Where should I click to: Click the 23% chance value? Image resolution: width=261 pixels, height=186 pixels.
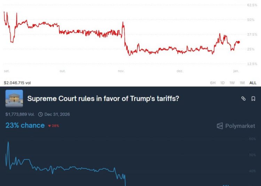[25, 125]
